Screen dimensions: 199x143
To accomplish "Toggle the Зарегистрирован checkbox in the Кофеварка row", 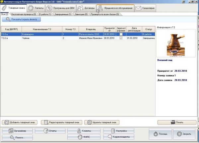I will click(121, 34).
